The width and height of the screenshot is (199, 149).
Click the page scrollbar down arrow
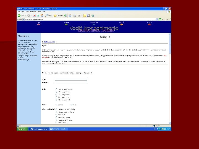coord(170,123)
